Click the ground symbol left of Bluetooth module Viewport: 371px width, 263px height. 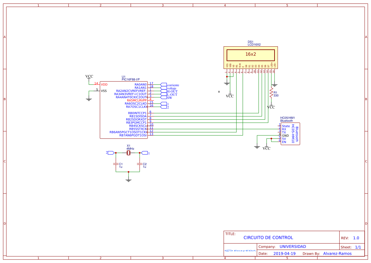[x=257, y=147]
